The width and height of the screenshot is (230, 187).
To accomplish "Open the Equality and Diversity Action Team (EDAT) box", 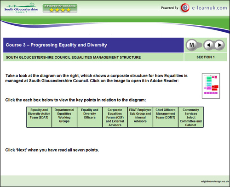I will coord(39,117).
